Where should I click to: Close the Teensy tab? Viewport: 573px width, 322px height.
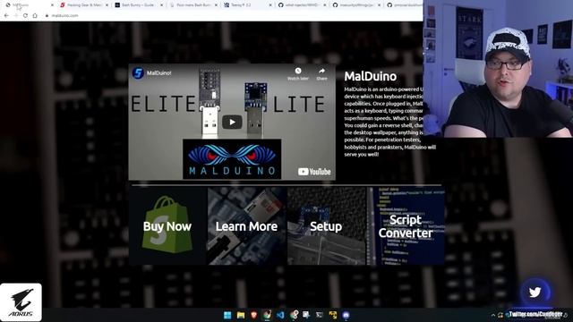point(270,5)
